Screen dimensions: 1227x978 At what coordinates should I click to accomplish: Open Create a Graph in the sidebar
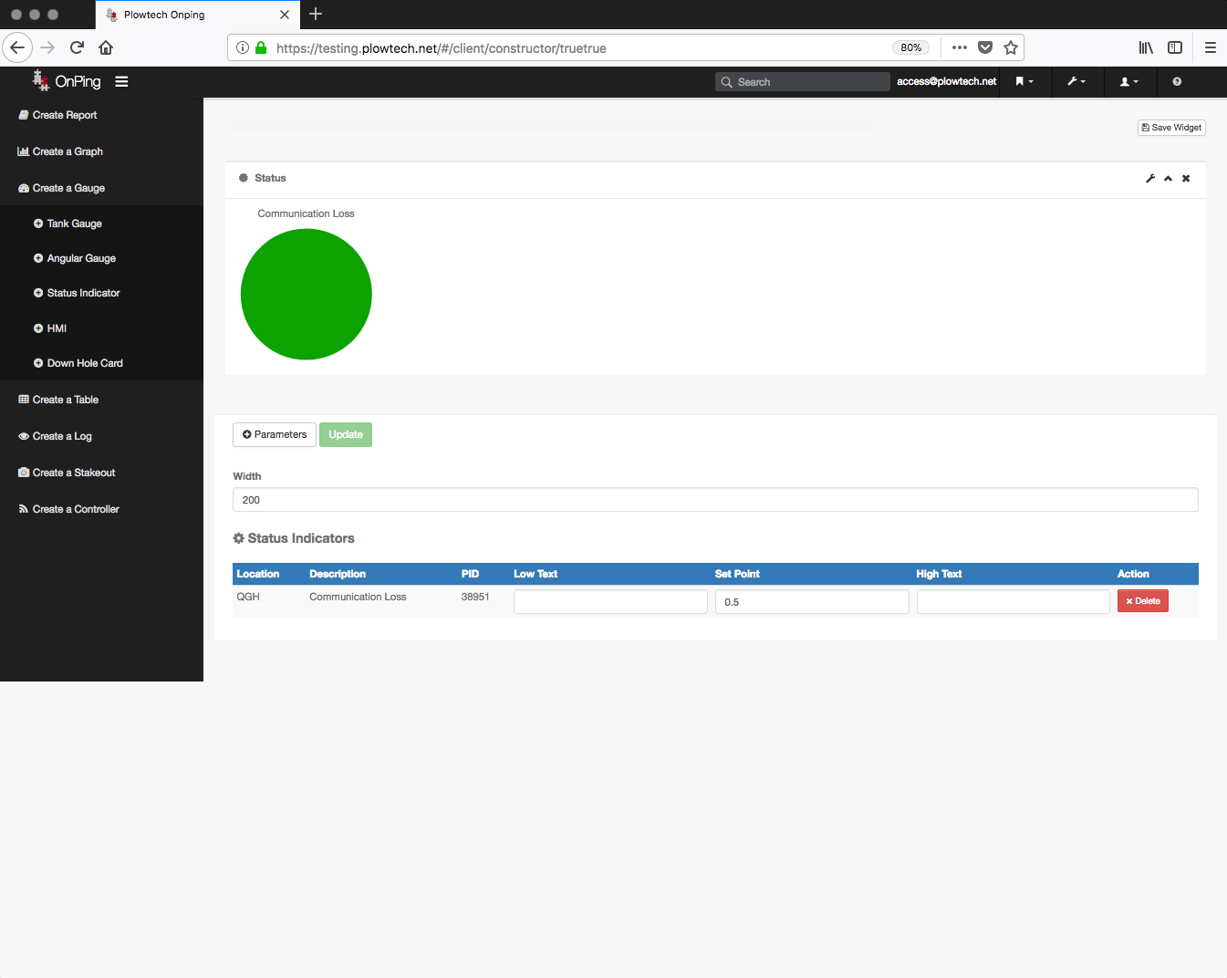[68, 151]
